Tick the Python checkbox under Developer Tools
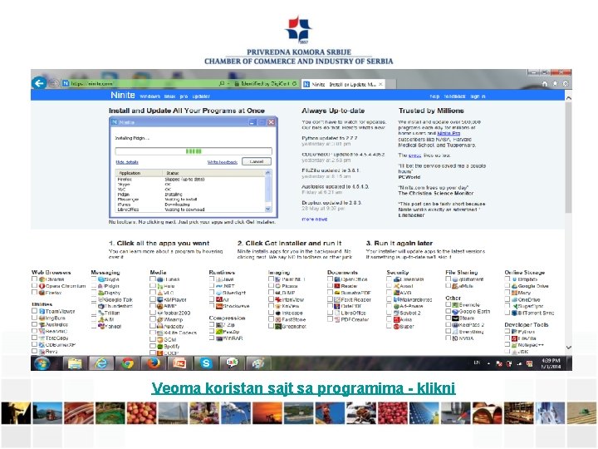The width and height of the screenshot is (598, 449). pos(507,332)
